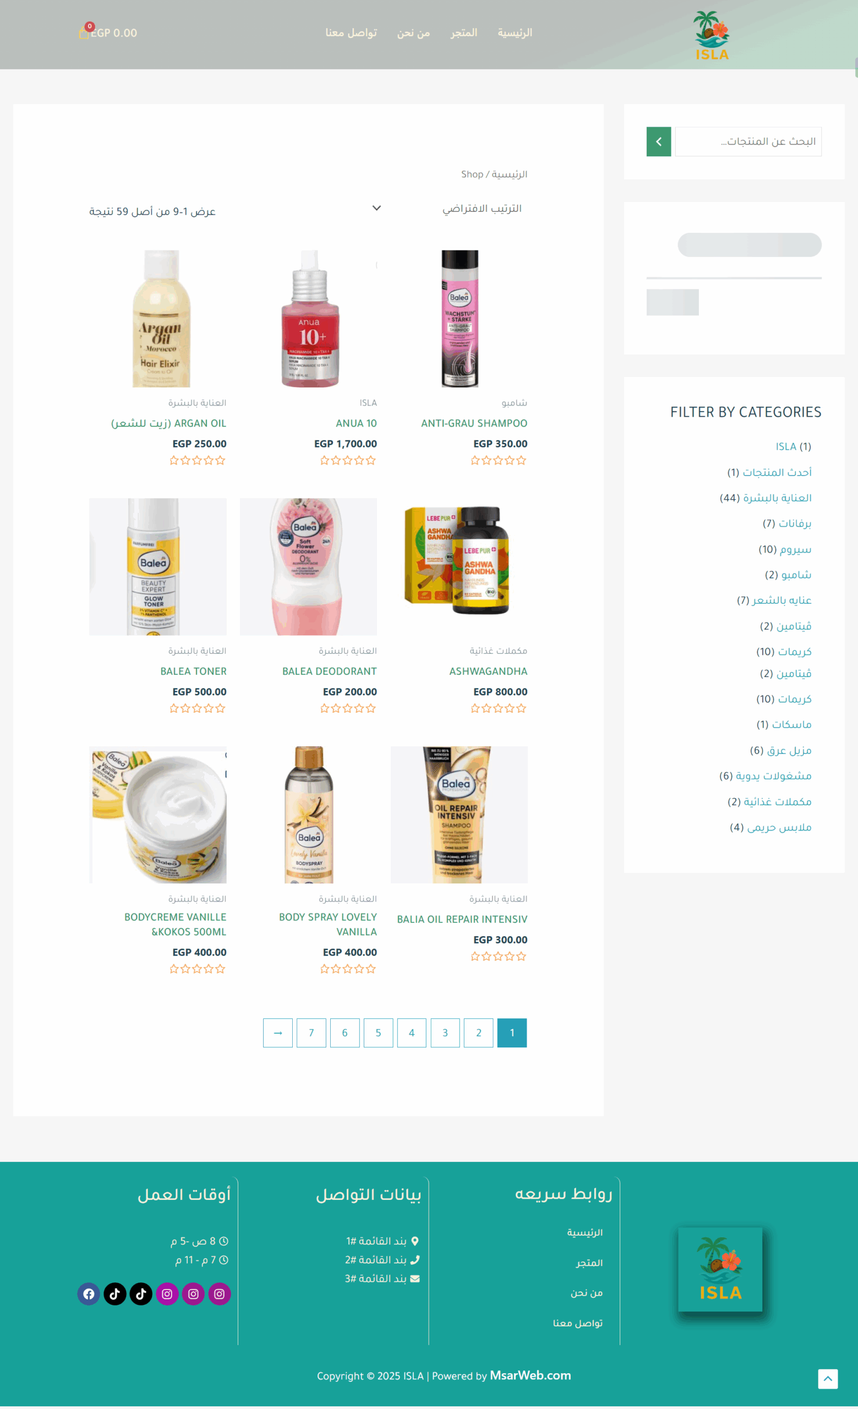
Task: Filter by the مزيل عرق category
Action: 789,750
